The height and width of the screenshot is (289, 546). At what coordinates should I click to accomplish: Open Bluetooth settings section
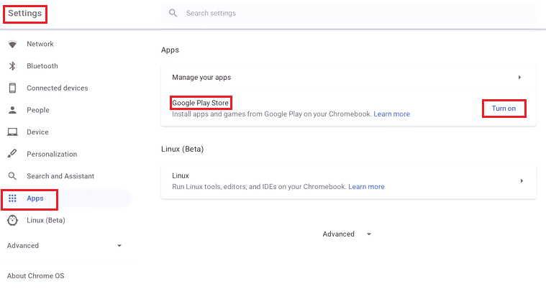click(x=42, y=66)
